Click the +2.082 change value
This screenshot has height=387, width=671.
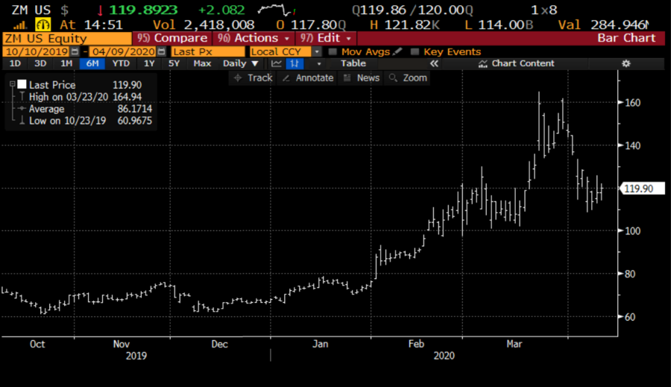pyautogui.click(x=221, y=10)
